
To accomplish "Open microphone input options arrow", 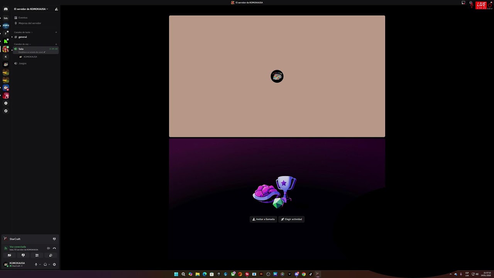I will coord(40,264).
